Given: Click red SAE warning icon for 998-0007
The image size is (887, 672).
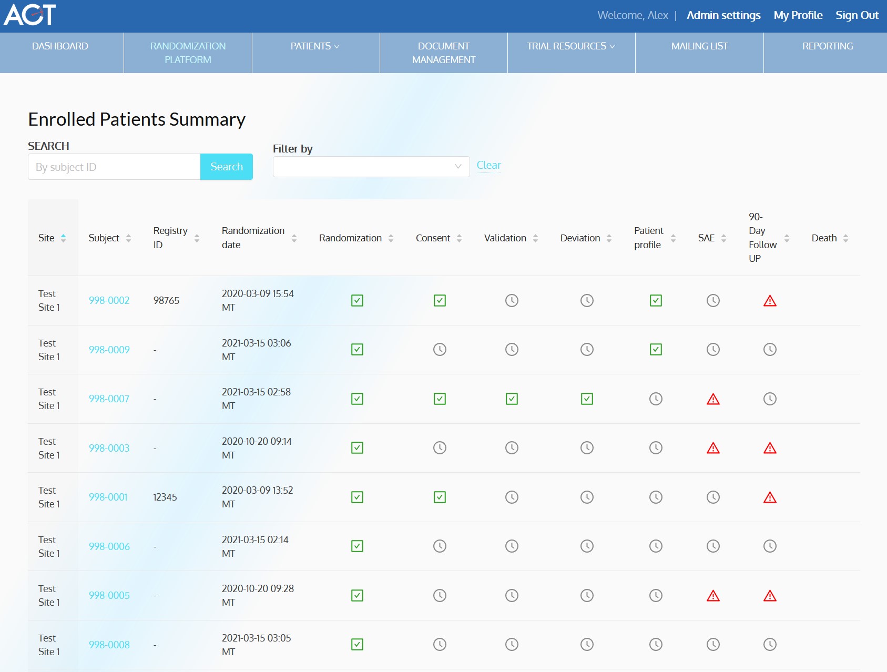Looking at the screenshot, I should pyautogui.click(x=713, y=399).
